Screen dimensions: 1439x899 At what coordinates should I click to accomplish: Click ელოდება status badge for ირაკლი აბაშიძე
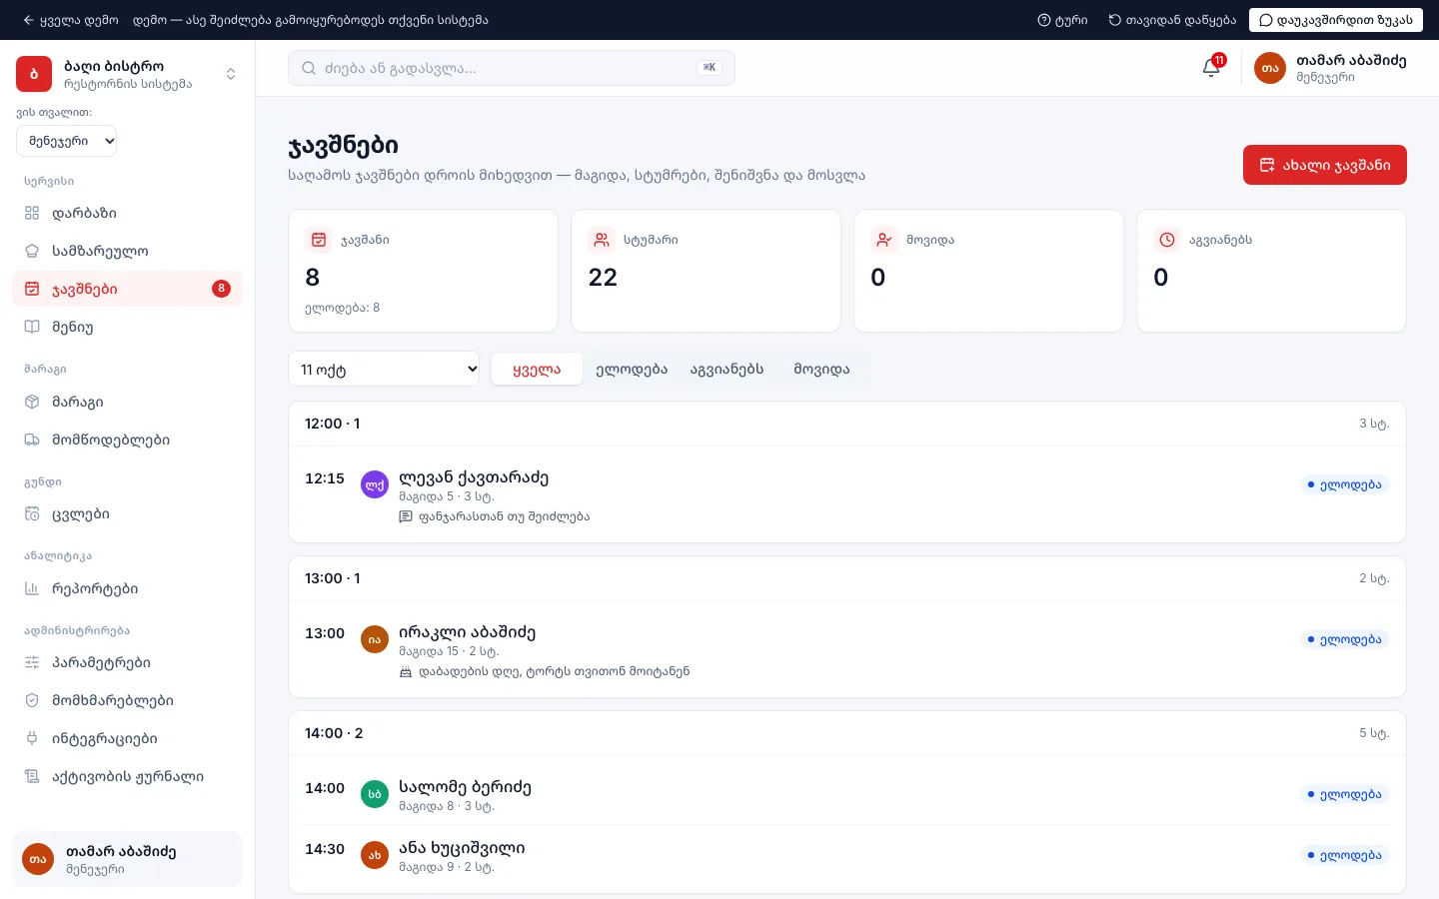pyautogui.click(x=1344, y=639)
